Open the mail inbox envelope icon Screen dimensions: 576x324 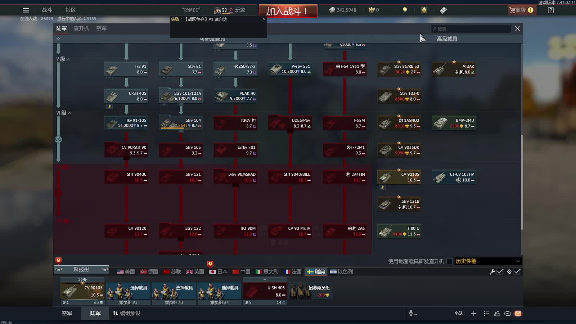pos(518,314)
